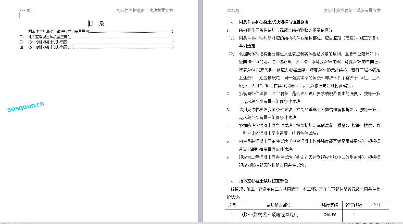Click the 强度等级 table header cell
This screenshot has height=224, width=403.
330,205
